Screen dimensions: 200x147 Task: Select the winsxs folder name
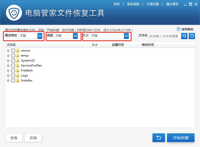(x=25, y=51)
